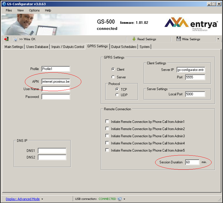
Task: Click the green CONNECTED status text
Action: coord(107,199)
